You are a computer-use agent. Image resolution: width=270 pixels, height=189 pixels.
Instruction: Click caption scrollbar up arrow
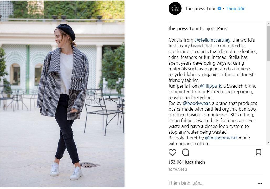point(268,23)
